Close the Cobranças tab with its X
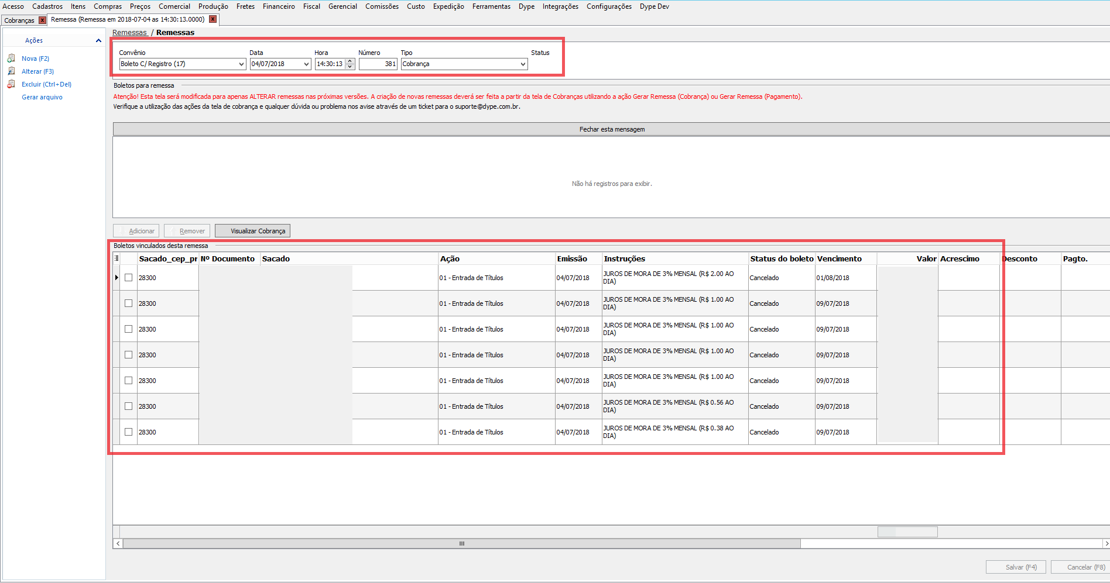 click(42, 20)
